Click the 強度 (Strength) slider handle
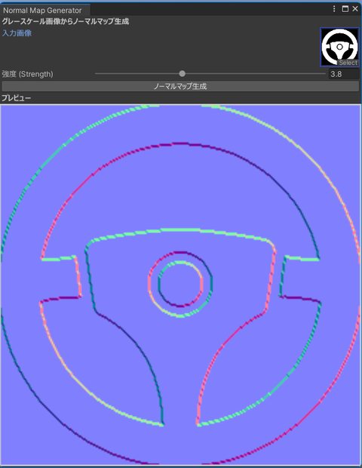 (x=182, y=74)
